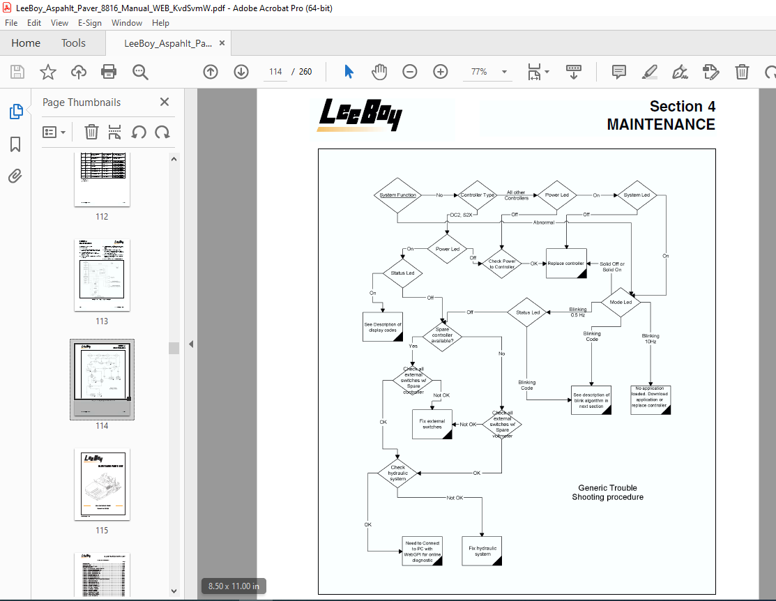The width and height of the screenshot is (776, 601).
Task: Activate the hand pan tool
Action: coord(379,72)
